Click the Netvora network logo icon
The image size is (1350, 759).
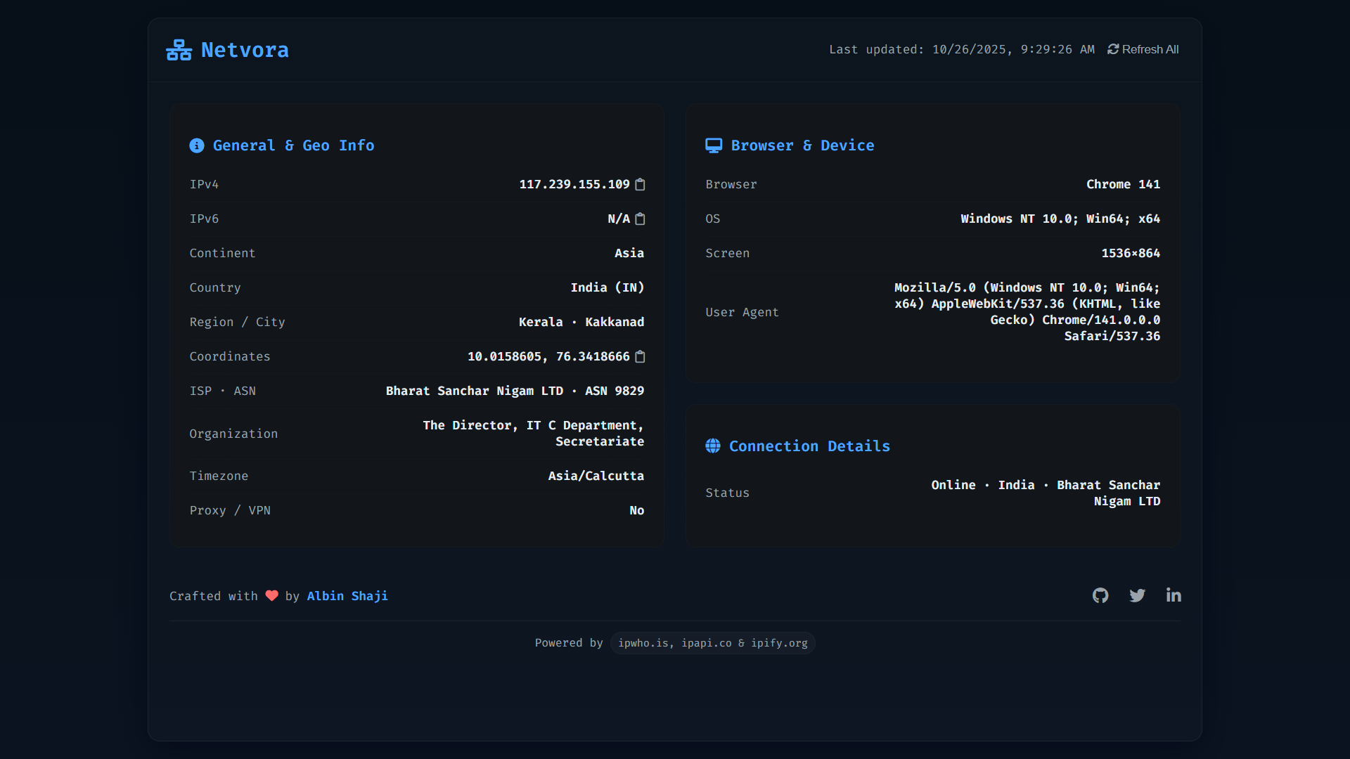(x=179, y=50)
